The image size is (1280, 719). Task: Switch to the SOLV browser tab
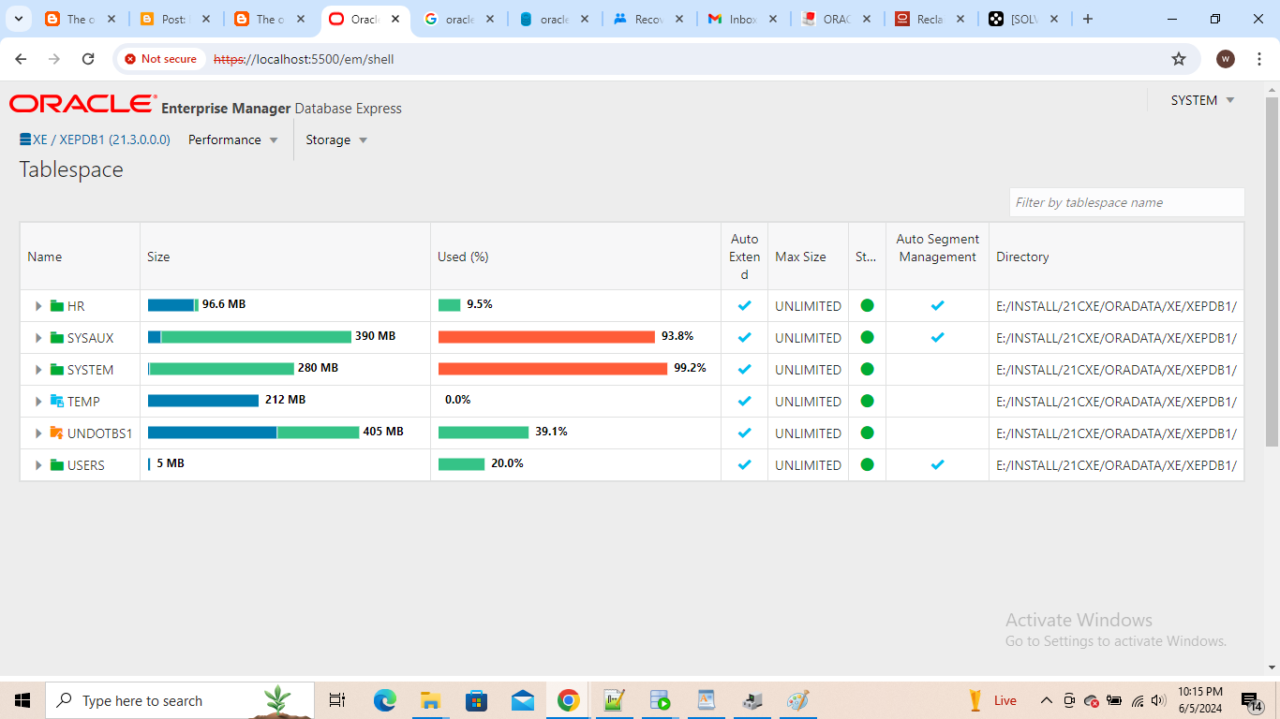1023,19
